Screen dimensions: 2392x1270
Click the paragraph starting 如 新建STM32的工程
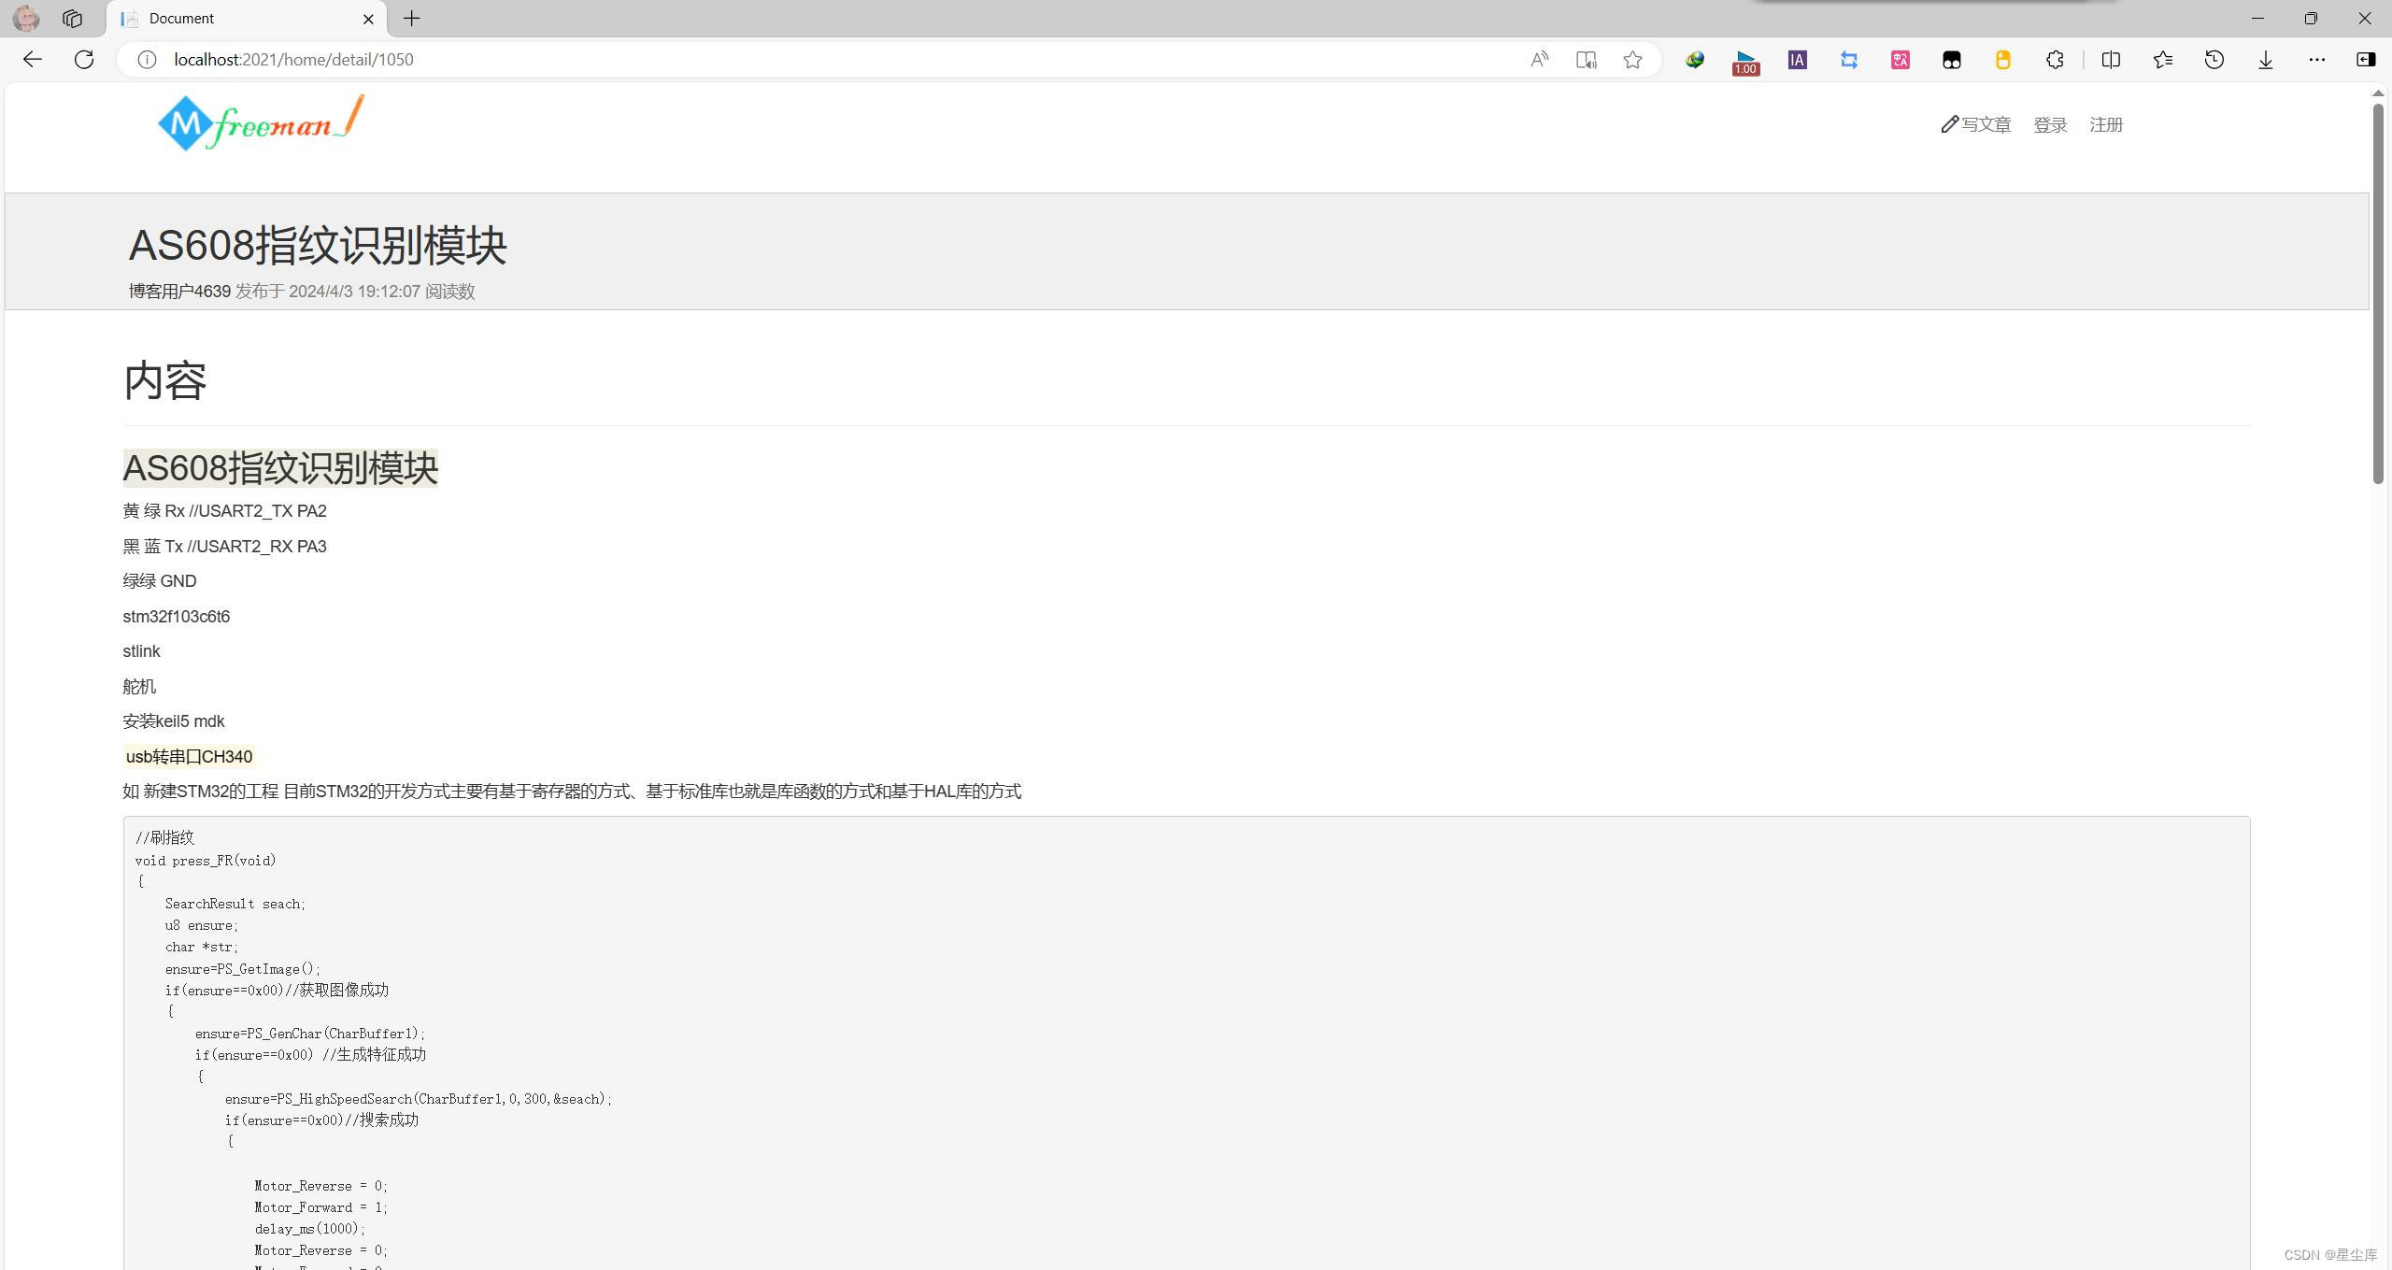[x=572, y=792]
